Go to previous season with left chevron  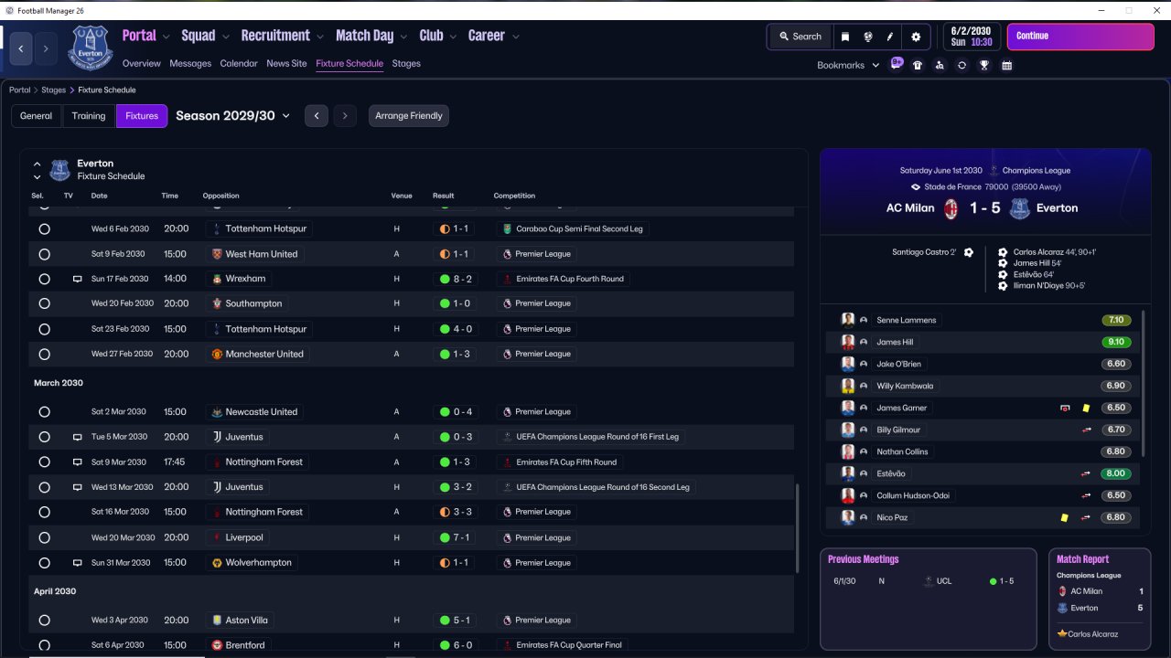click(317, 116)
